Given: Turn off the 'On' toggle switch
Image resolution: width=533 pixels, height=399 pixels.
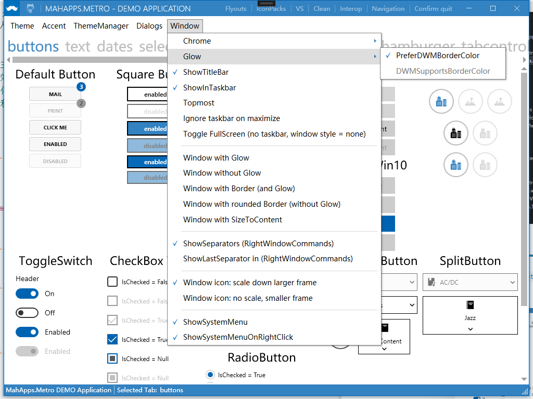Looking at the screenshot, I should point(27,294).
